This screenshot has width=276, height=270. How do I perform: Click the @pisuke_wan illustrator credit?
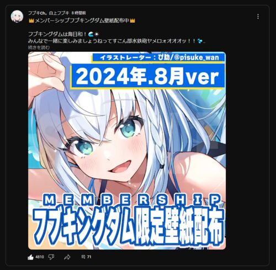pyautogui.click(x=196, y=57)
